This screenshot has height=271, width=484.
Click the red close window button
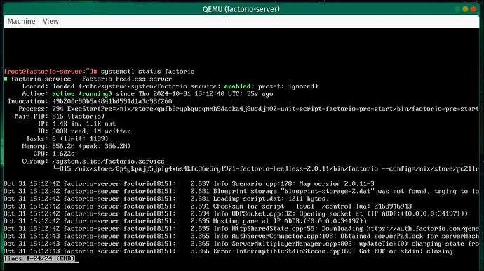pyautogui.click(x=473, y=9)
